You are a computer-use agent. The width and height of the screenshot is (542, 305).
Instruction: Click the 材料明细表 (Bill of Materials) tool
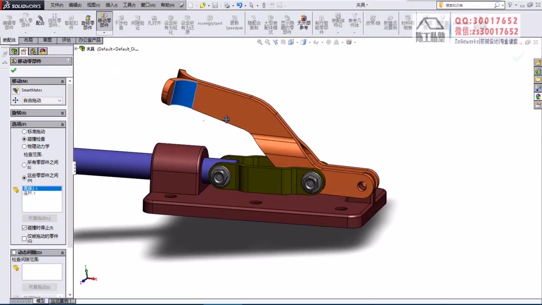(407, 23)
